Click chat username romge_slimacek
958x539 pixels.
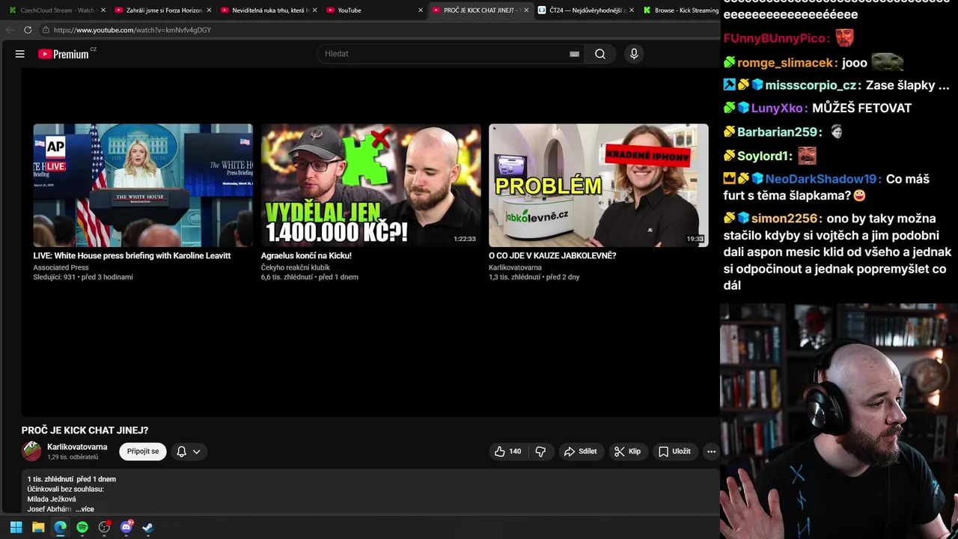[786, 63]
